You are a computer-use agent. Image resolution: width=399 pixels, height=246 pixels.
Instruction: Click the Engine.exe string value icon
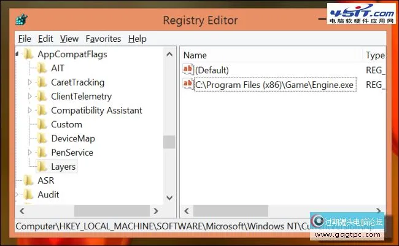point(188,84)
